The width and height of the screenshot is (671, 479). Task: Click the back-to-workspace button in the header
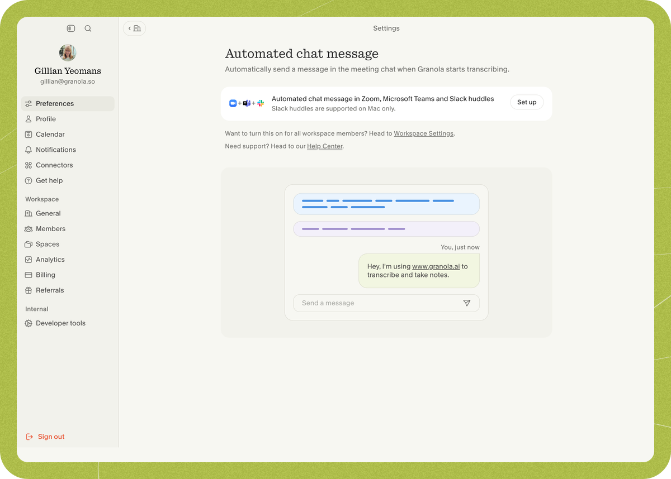coord(134,28)
